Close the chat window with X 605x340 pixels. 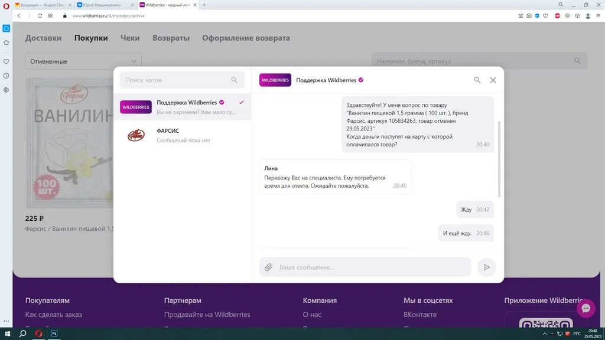point(493,80)
